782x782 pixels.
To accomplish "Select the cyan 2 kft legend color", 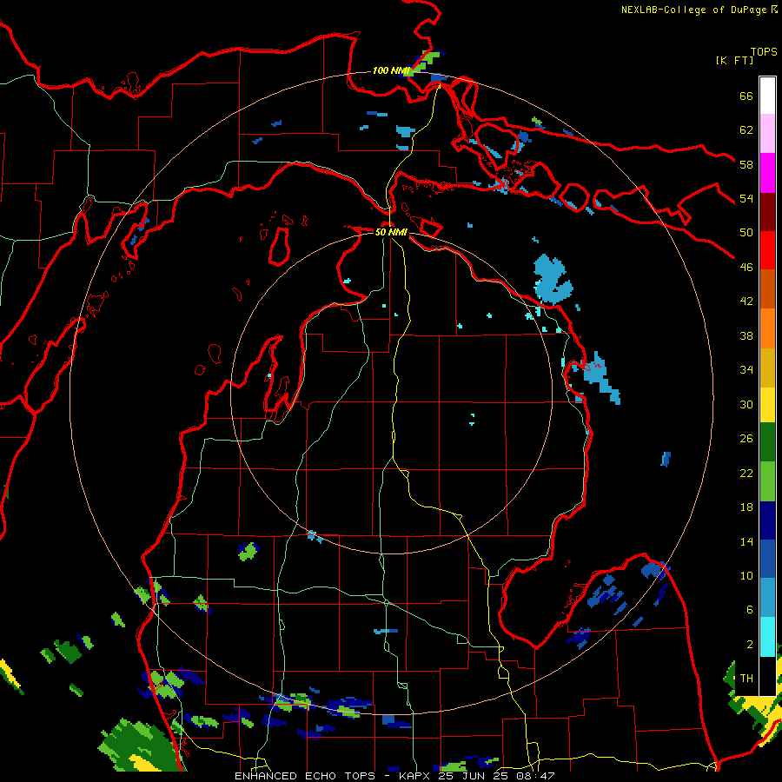I will point(767,637).
